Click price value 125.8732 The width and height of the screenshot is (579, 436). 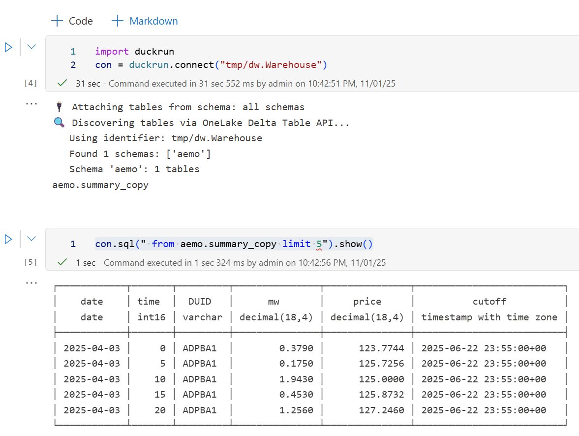[381, 395]
